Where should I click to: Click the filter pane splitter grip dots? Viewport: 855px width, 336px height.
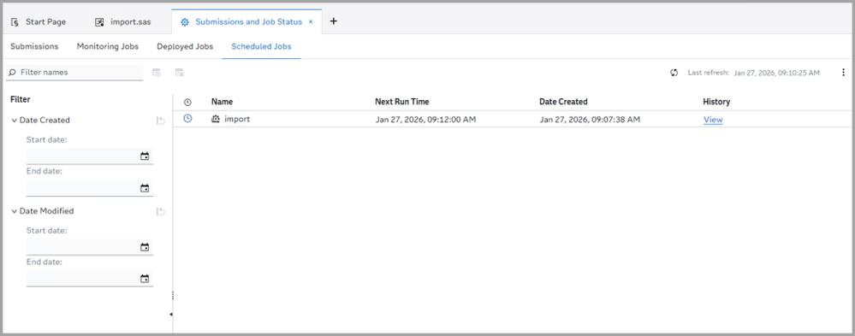coord(172,295)
